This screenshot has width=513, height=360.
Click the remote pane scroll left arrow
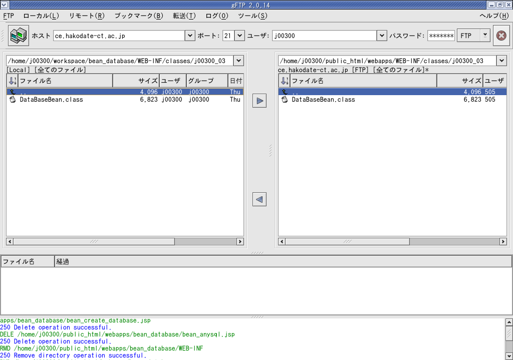pos(282,242)
